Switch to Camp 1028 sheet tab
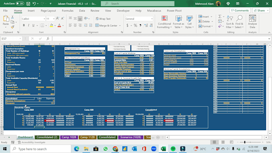The image size is (272, 153). point(69,137)
